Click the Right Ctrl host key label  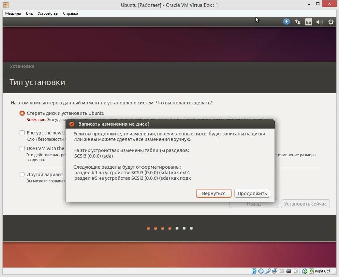322,271
